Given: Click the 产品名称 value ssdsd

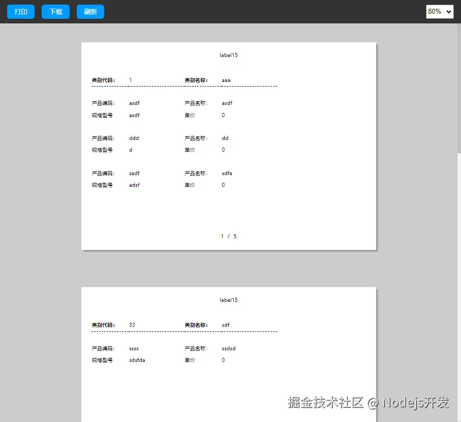Looking at the screenshot, I should coord(228,348).
